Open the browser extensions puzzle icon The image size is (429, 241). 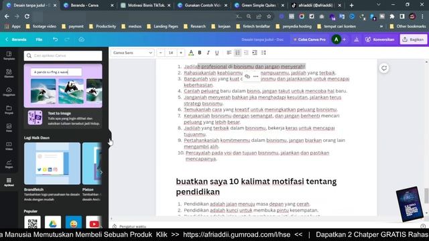coord(392,16)
